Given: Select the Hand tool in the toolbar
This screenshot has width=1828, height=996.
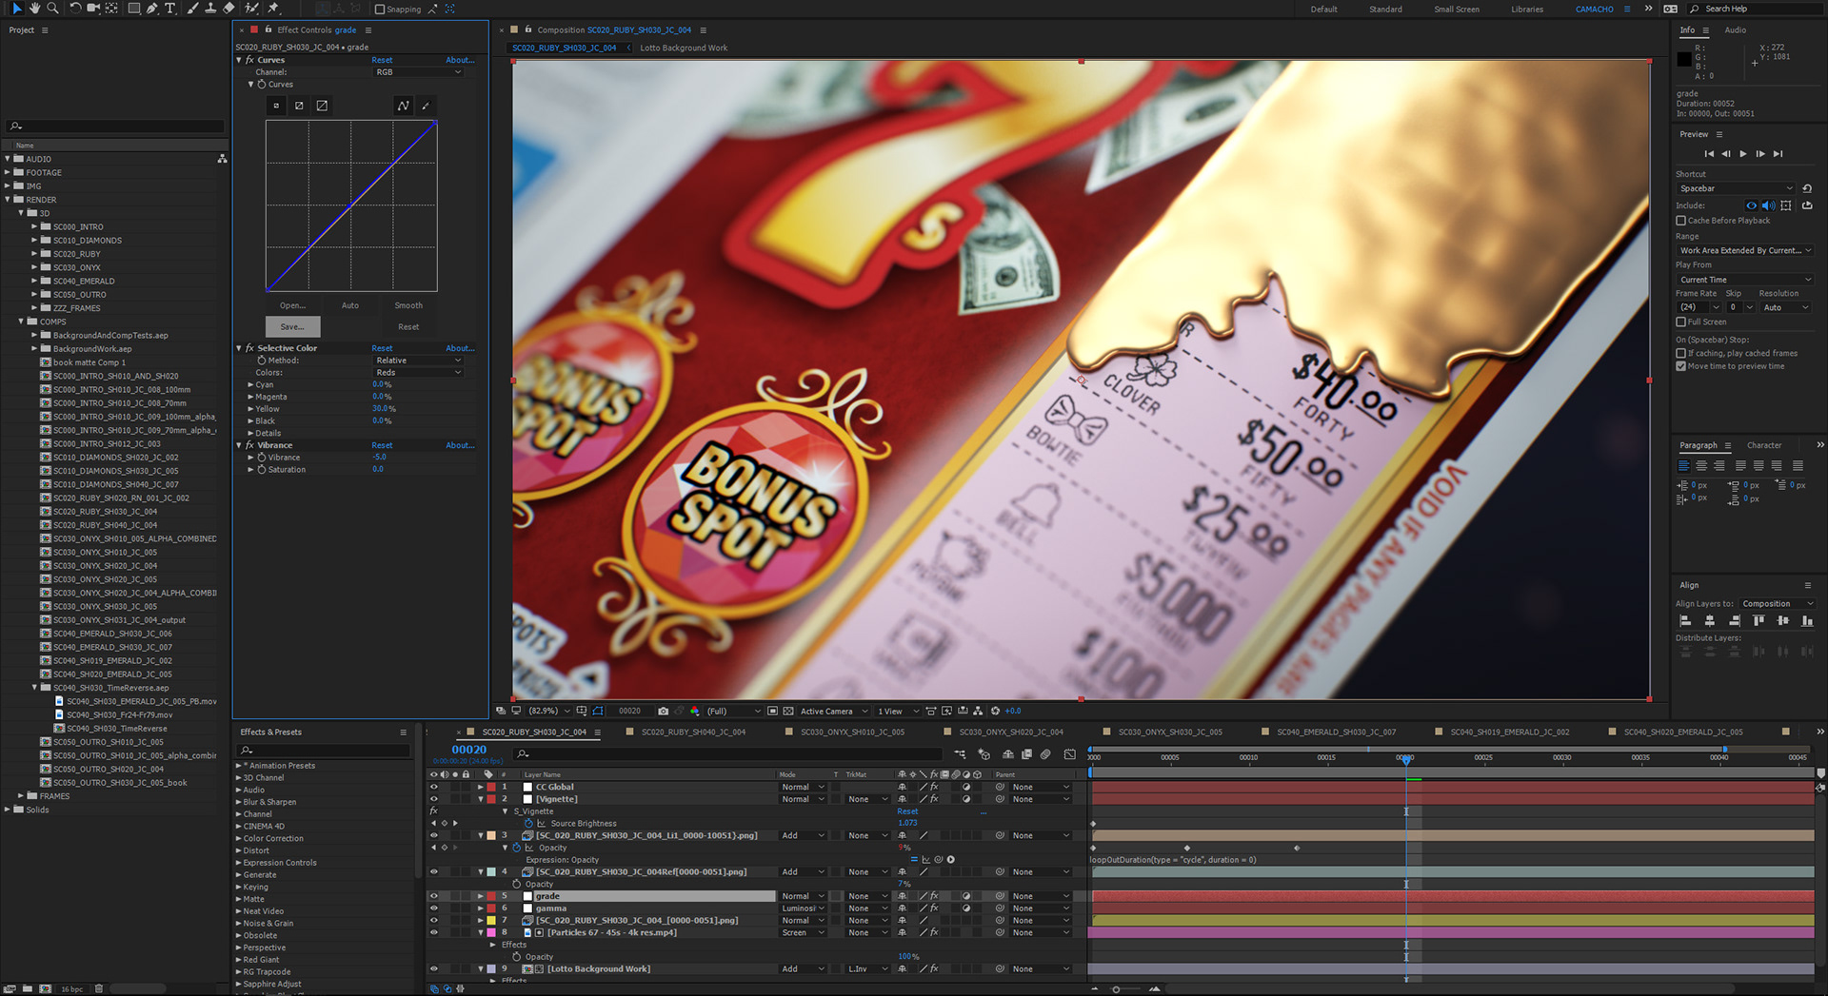Looking at the screenshot, I should coord(34,8).
